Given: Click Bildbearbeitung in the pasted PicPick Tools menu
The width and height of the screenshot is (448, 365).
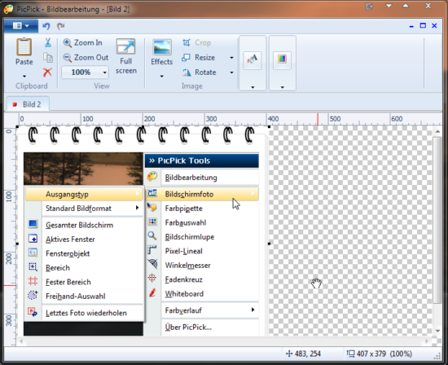Looking at the screenshot, I should tap(191, 178).
